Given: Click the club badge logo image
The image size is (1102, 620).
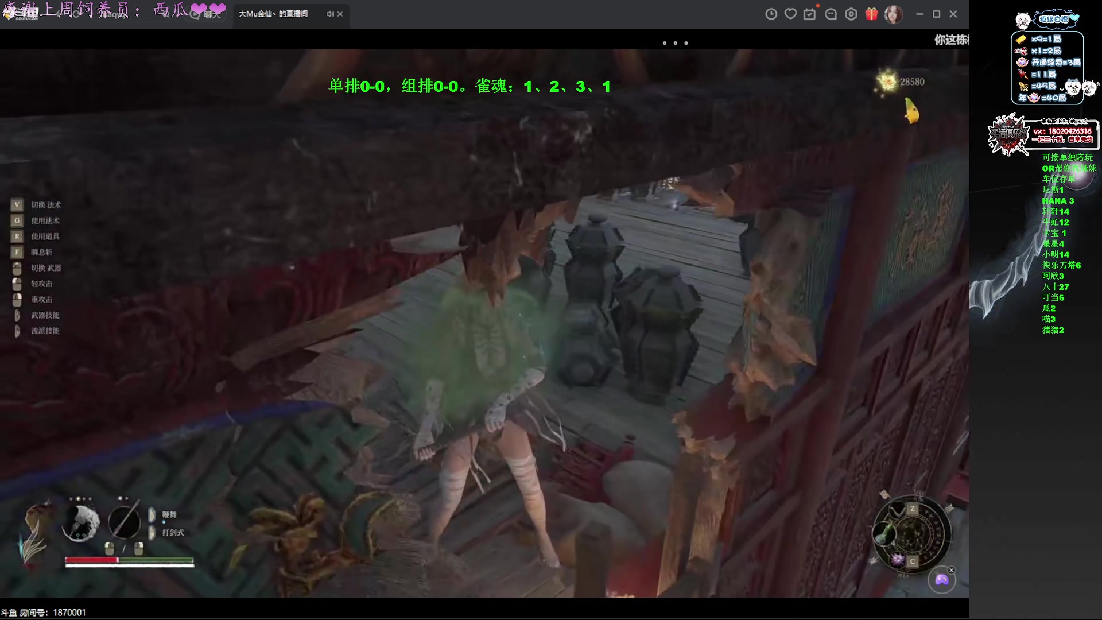Looking at the screenshot, I should pyautogui.click(x=1008, y=134).
